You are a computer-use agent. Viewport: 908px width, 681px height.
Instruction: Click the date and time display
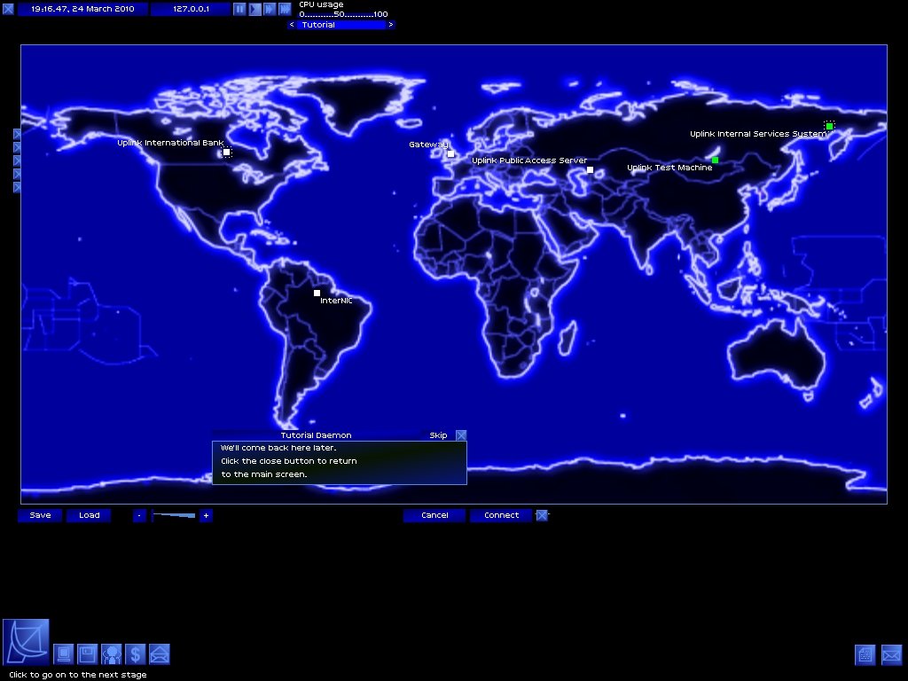coord(82,9)
